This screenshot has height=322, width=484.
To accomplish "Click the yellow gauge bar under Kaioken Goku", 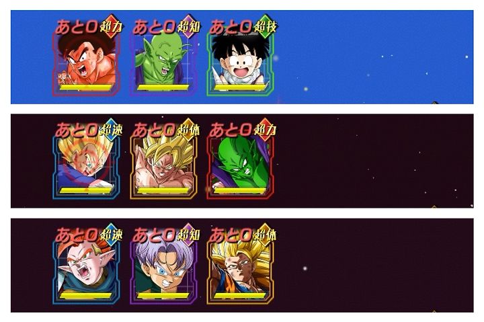I will click(86, 87).
